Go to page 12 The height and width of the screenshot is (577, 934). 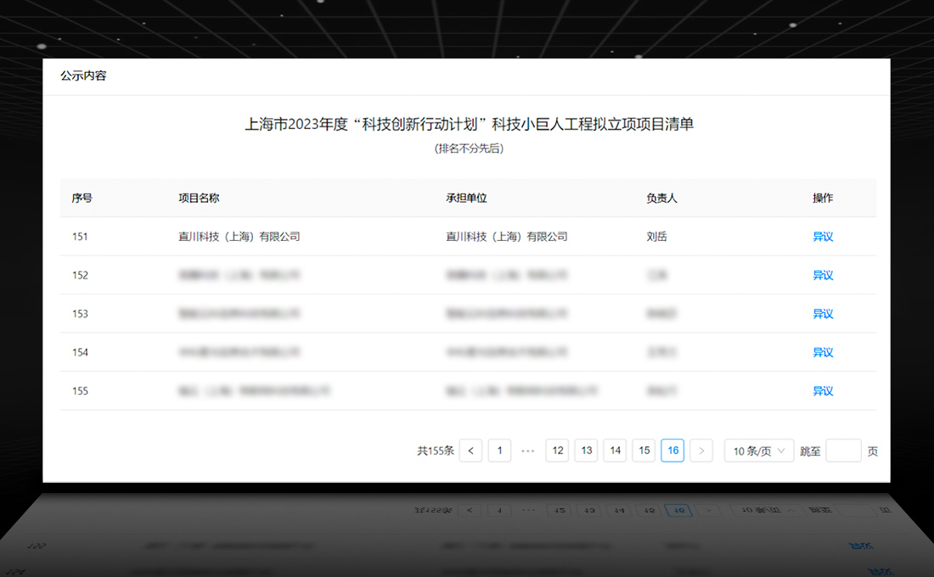click(557, 451)
